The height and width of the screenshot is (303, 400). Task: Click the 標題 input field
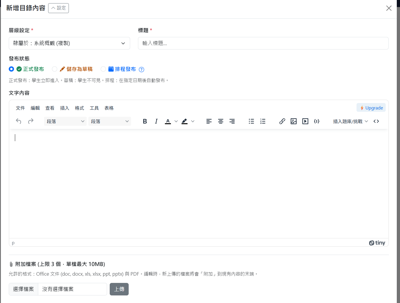263,43
